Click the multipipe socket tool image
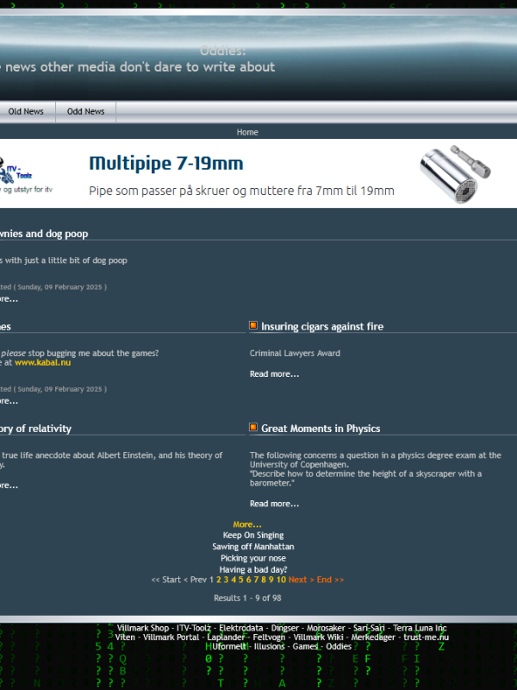The height and width of the screenshot is (690, 517). (455, 174)
